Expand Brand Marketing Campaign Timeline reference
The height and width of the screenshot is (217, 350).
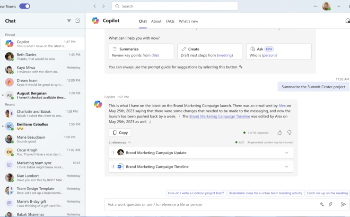click(x=286, y=167)
